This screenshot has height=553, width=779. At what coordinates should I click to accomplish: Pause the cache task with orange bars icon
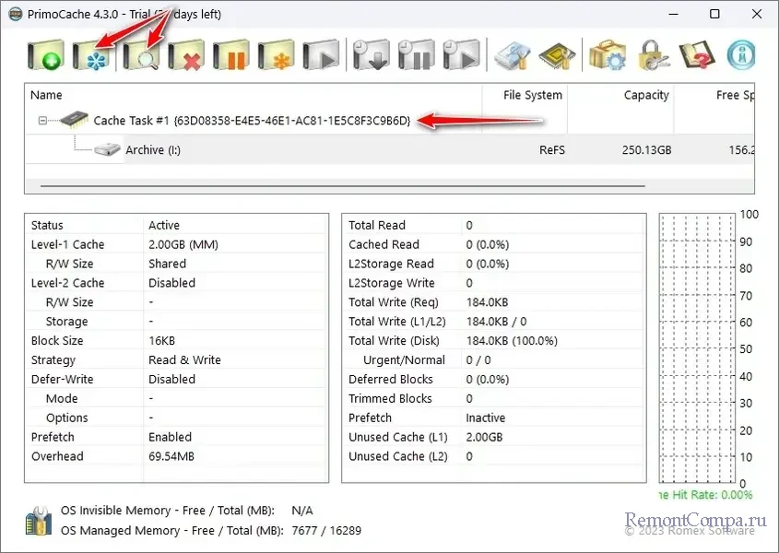pos(231,54)
